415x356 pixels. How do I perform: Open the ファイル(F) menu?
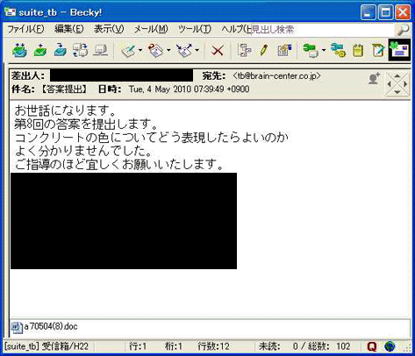click(25, 29)
